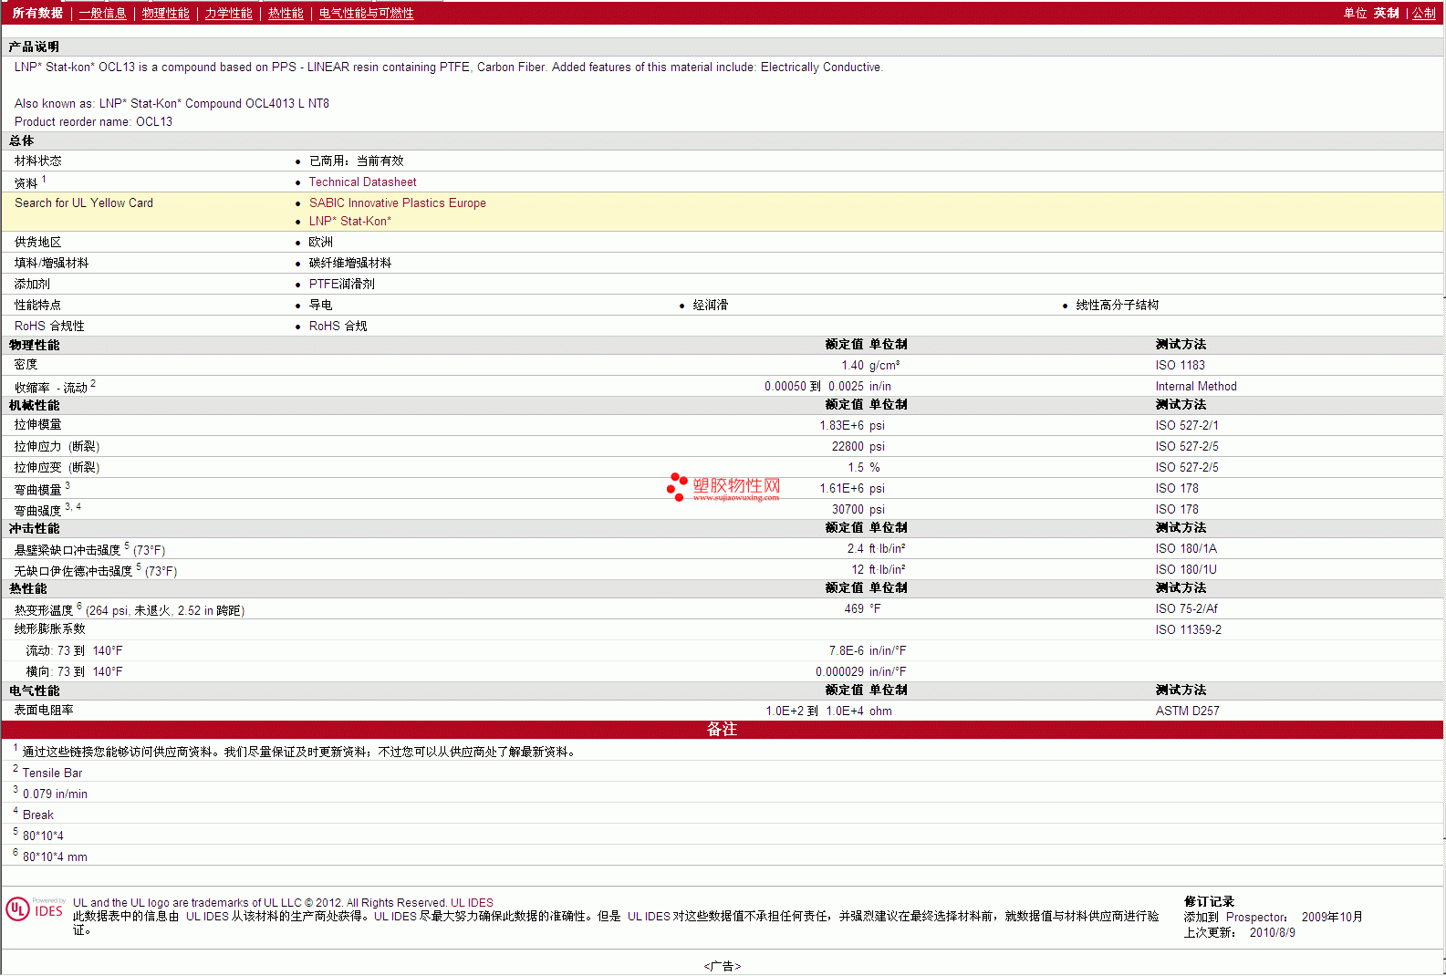Select the 7.8E-6 flow expansion value
The height and width of the screenshot is (976, 1446).
[846, 650]
